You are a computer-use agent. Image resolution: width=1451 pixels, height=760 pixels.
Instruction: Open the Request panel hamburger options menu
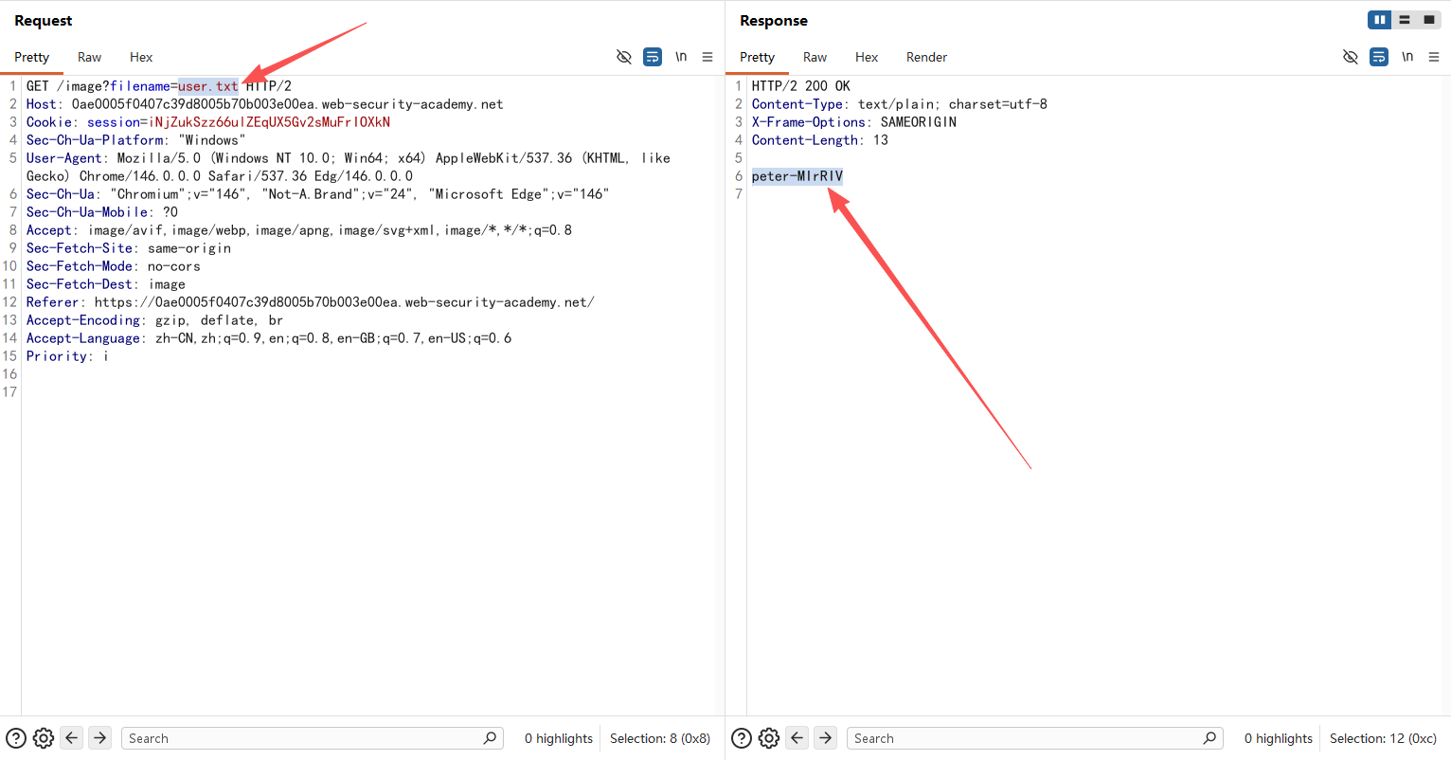pyautogui.click(x=708, y=57)
